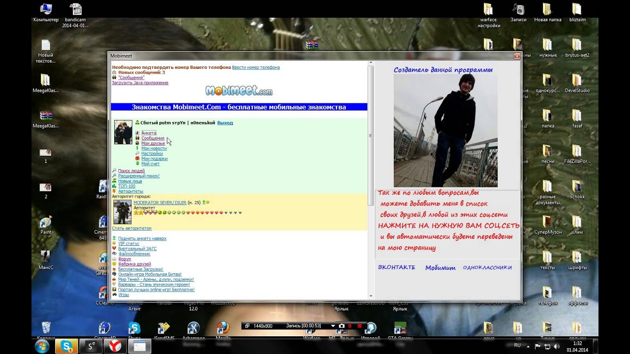Open the Варвары game link

pyautogui.click(x=154, y=284)
